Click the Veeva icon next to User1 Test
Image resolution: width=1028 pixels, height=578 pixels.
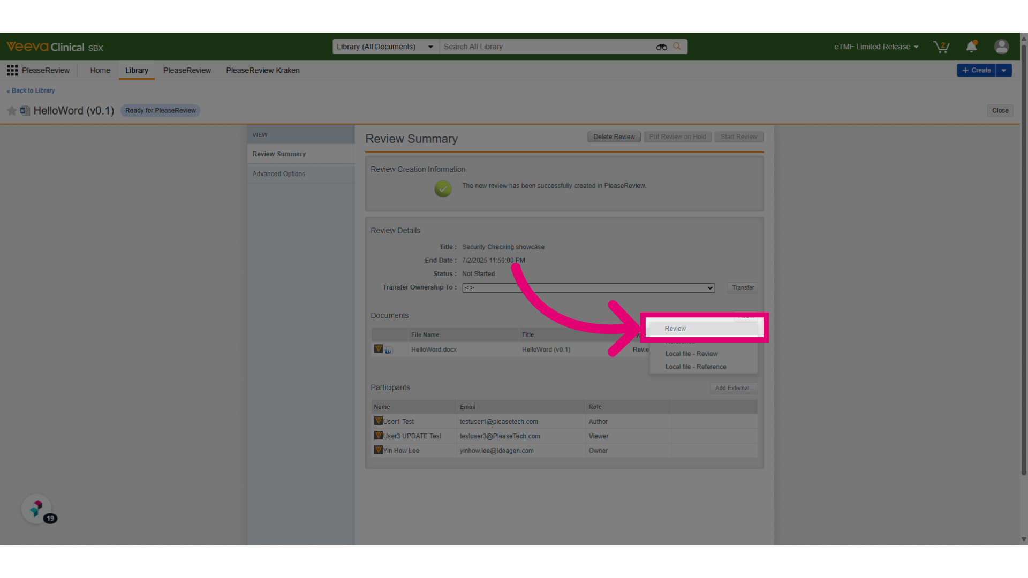pos(379,421)
